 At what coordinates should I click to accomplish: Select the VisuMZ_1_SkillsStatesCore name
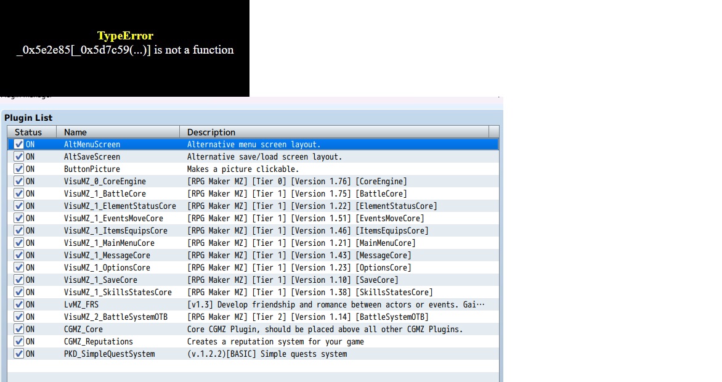(118, 292)
